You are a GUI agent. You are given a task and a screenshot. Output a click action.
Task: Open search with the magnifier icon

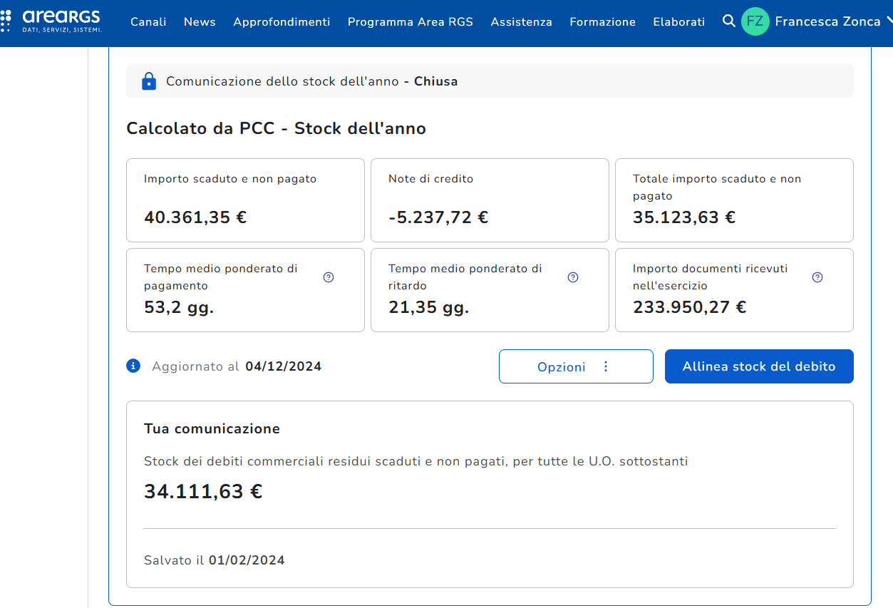click(x=728, y=21)
